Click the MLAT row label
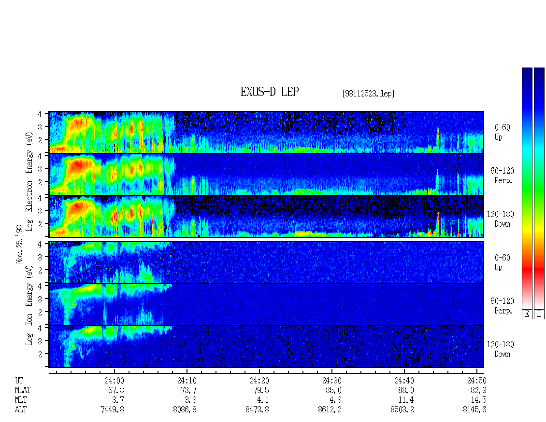This screenshot has height=422, width=546. (x=23, y=390)
